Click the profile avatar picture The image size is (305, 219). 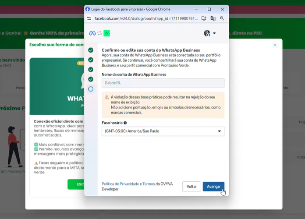[x=207, y=33]
